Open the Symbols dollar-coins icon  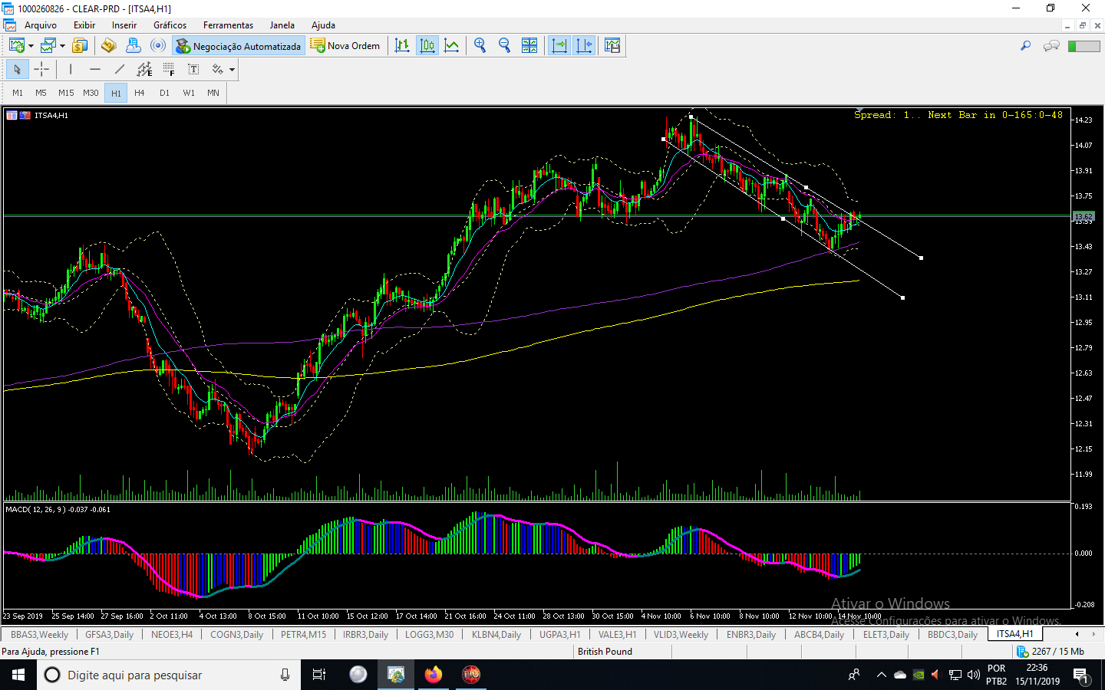point(80,46)
